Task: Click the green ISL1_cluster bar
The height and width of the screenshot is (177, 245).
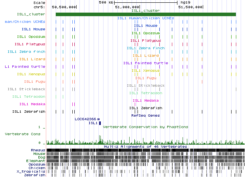Action: (145, 14)
